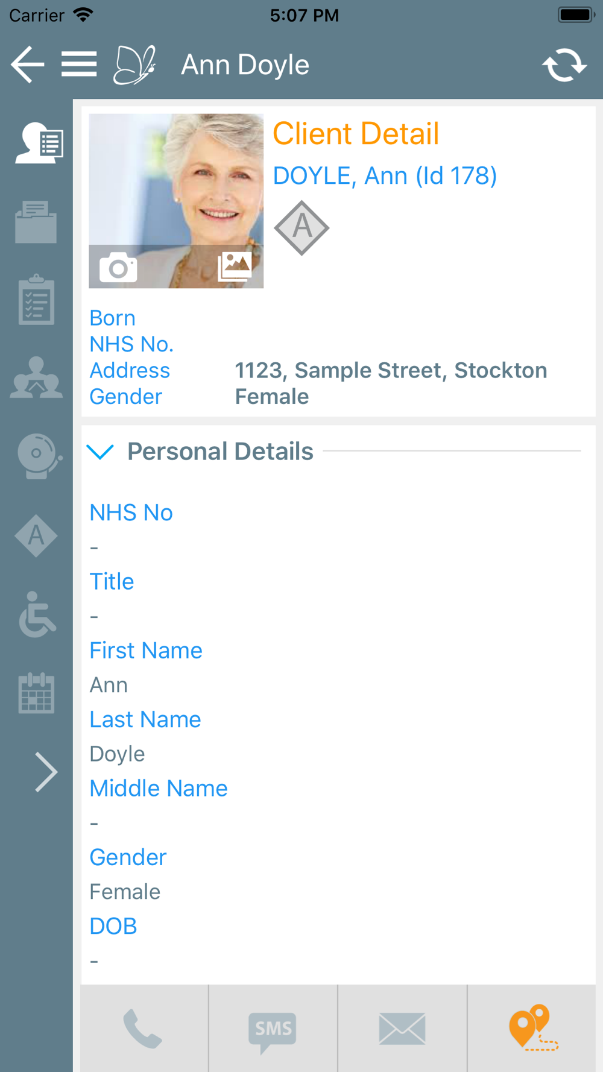Email the client via envelope button

(x=402, y=1029)
